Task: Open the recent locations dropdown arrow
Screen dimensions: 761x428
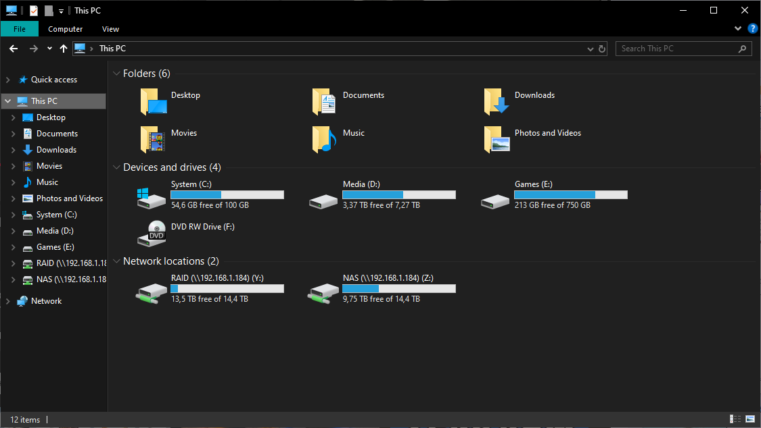Action: click(49, 49)
